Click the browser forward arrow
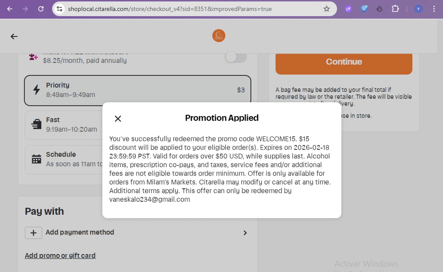 click(x=25, y=9)
